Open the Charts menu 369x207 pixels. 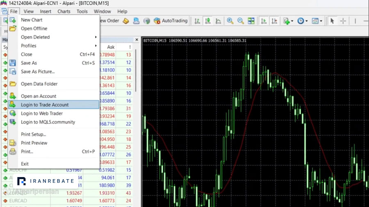(x=64, y=11)
